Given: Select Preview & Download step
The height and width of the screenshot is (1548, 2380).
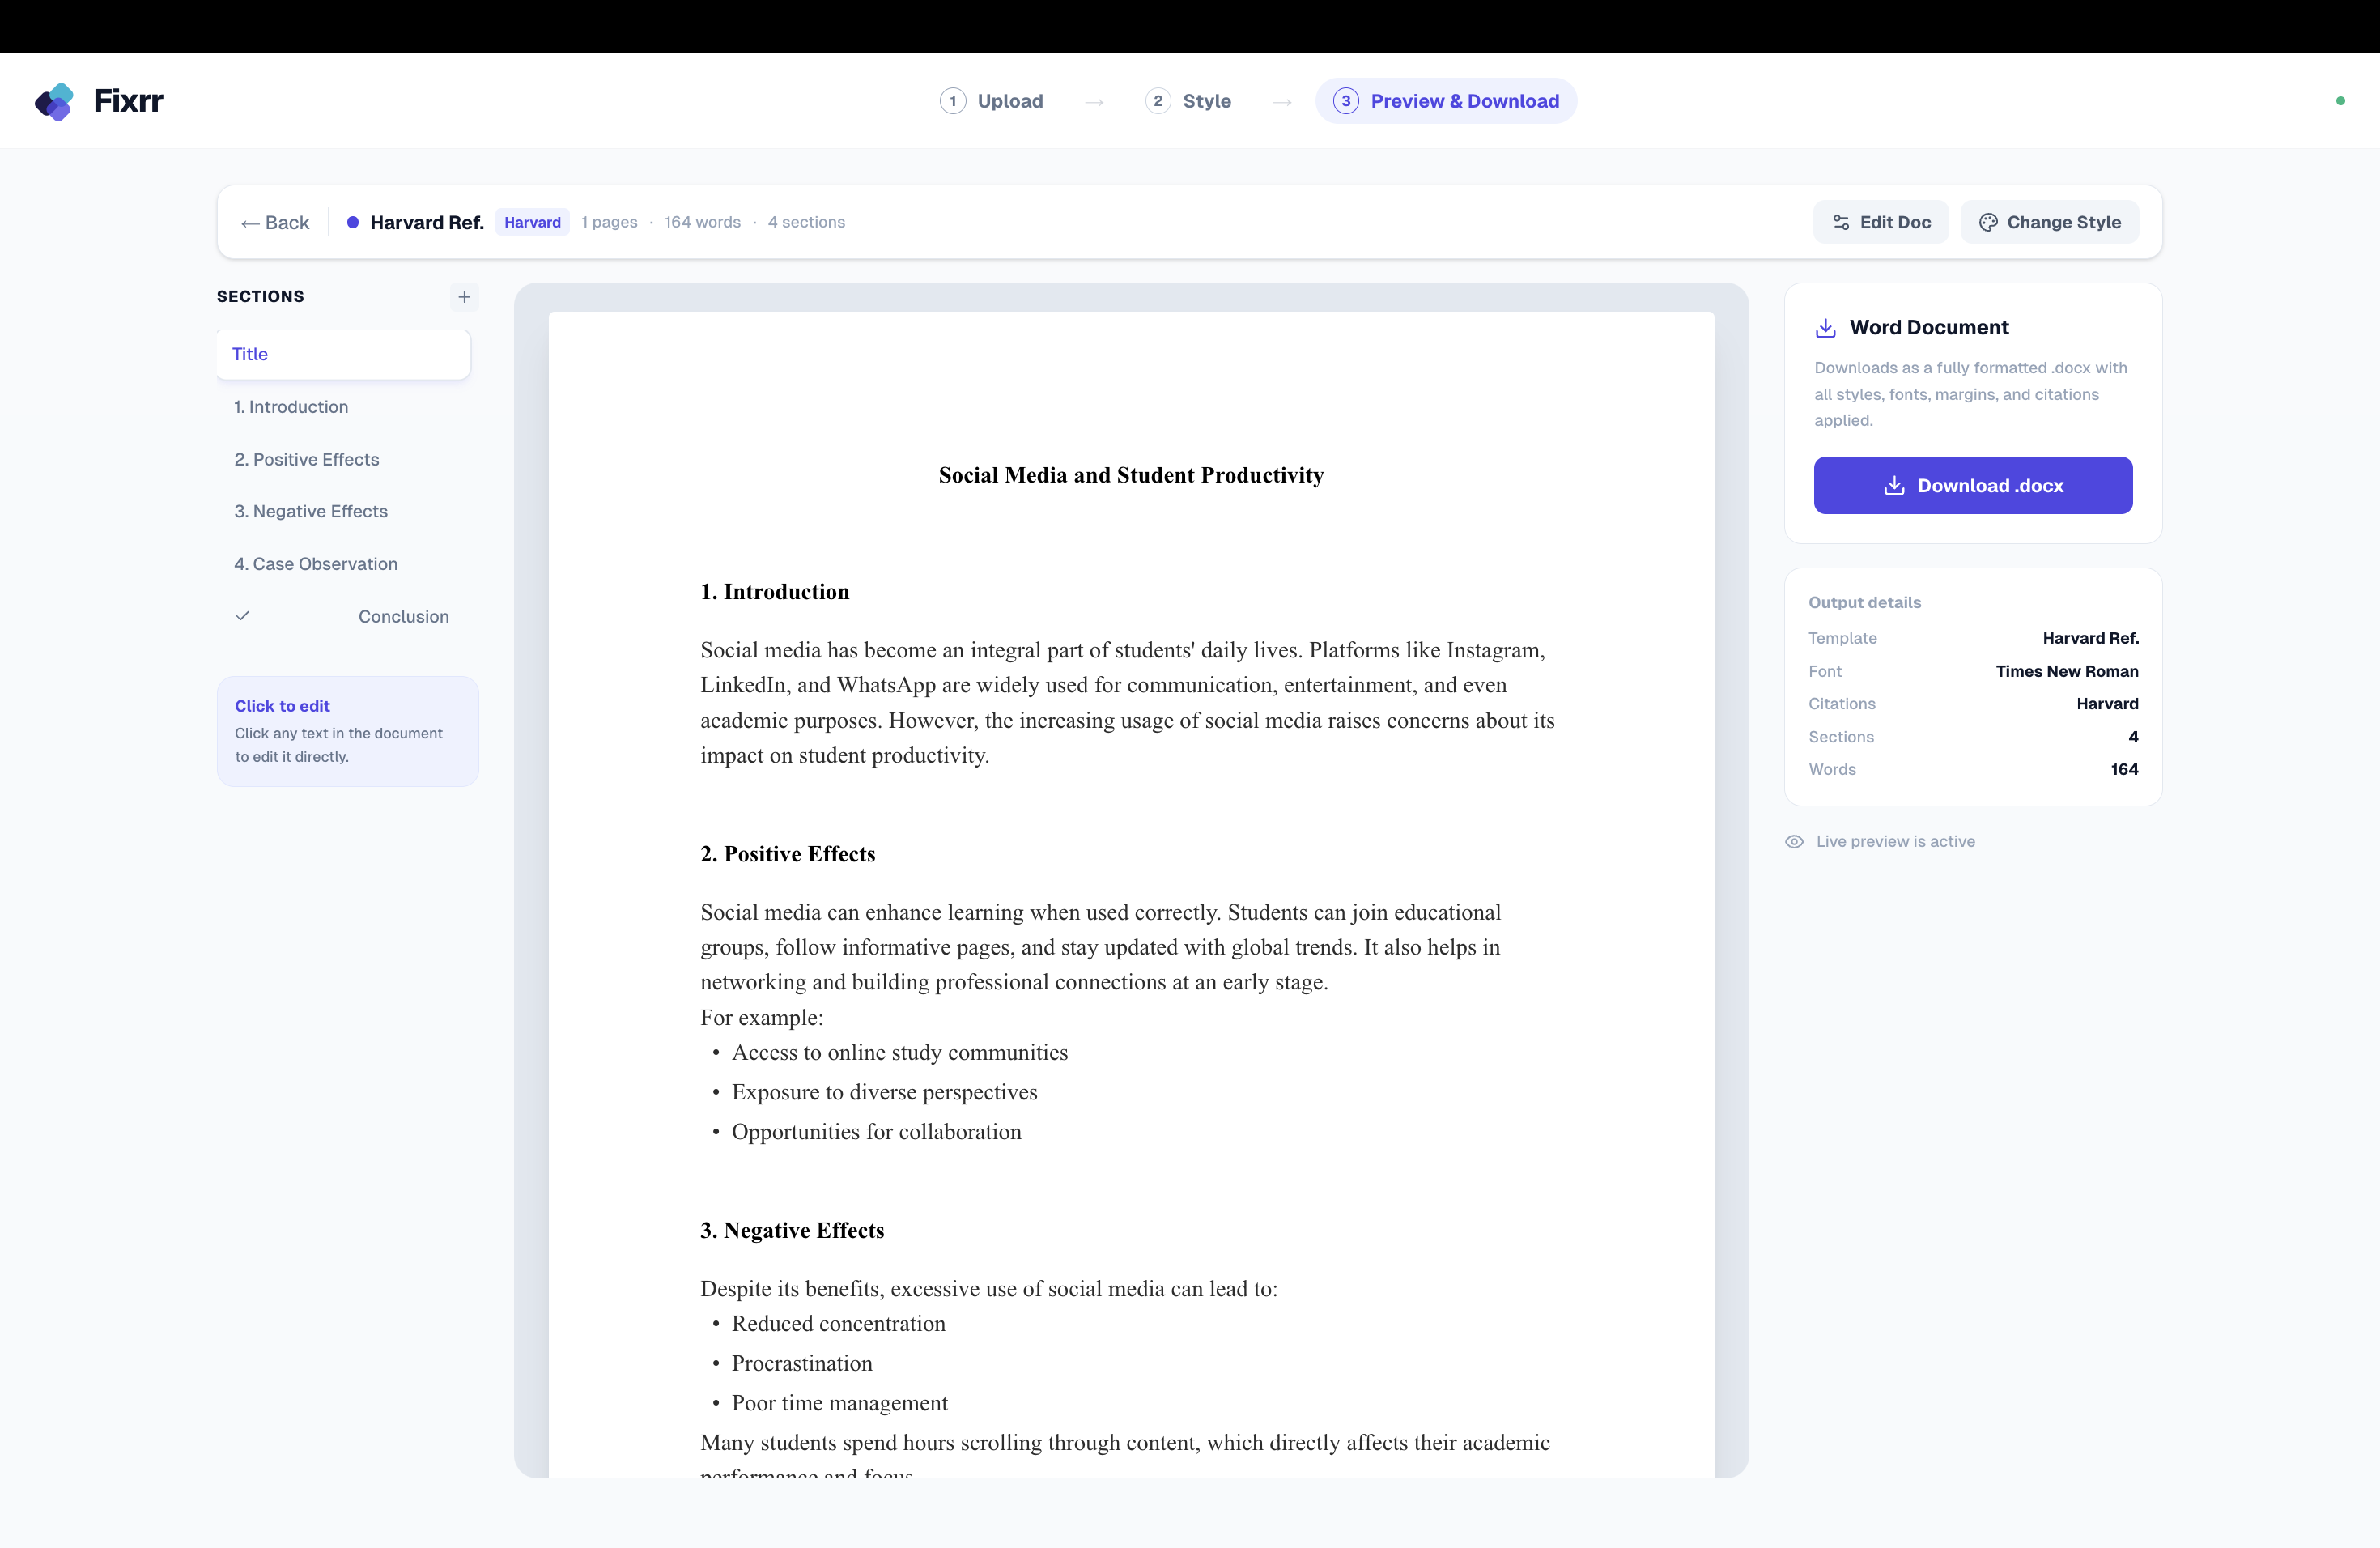Looking at the screenshot, I should [x=1446, y=101].
